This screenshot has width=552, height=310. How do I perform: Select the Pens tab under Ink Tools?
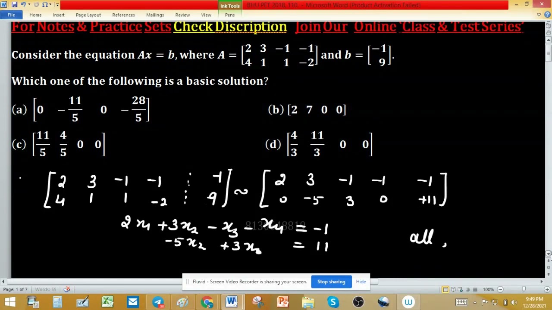(230, 15)
